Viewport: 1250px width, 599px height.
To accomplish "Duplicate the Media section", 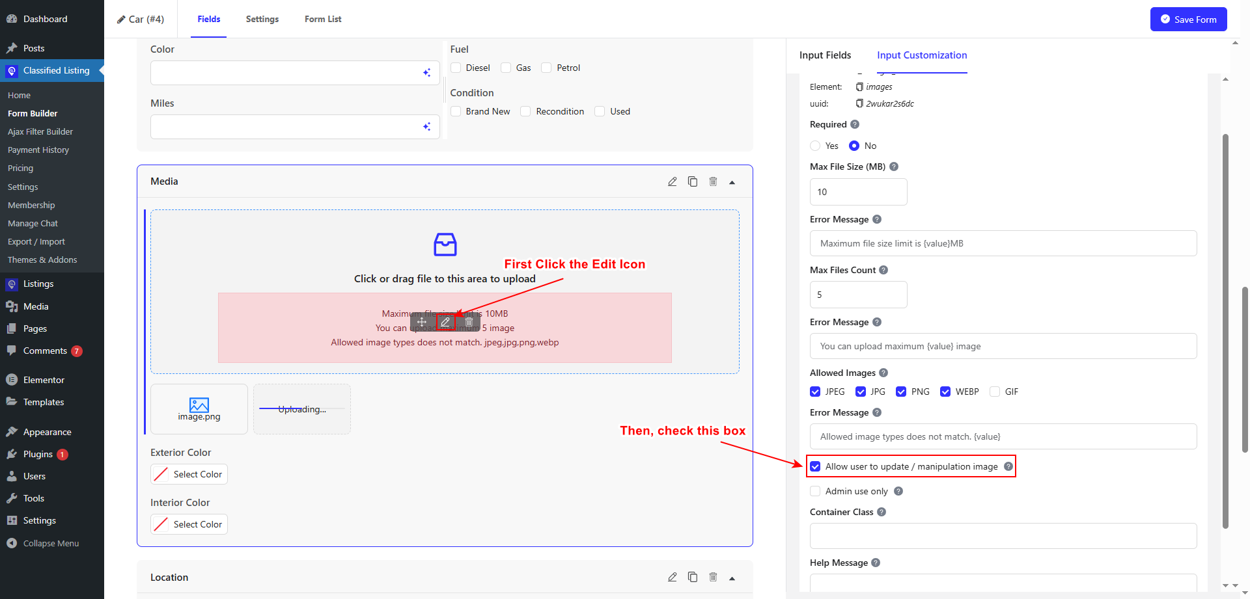I will [693, 181].
